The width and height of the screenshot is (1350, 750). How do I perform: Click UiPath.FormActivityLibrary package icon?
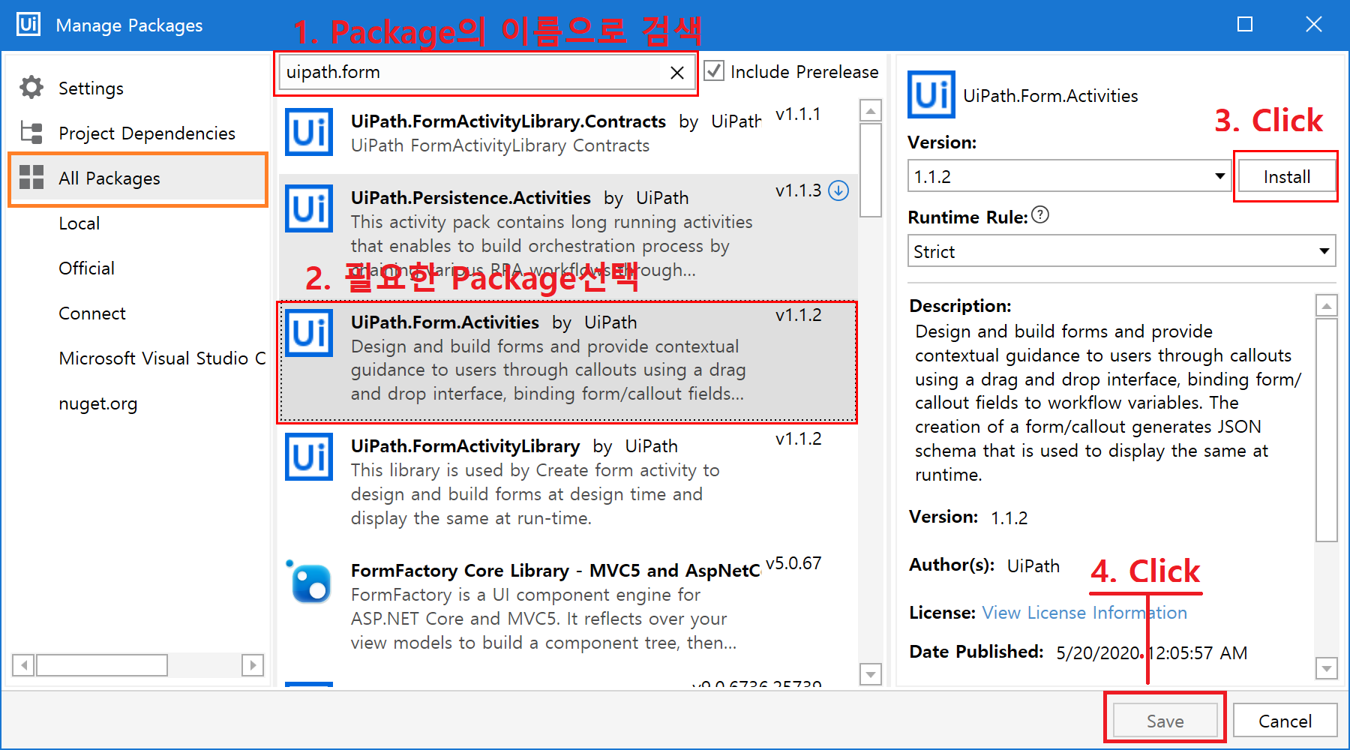pos(309,457)
